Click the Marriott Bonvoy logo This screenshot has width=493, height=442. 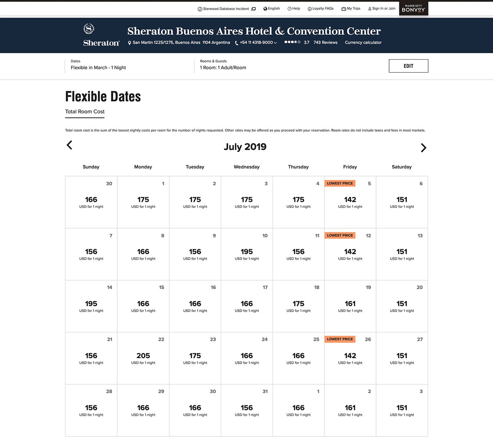[413, 8]
